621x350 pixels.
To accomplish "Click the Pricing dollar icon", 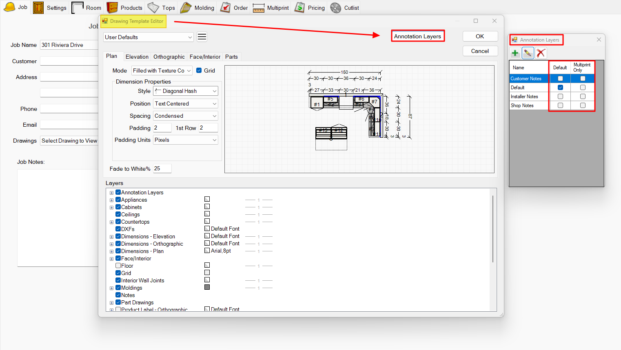I will (299, 8).
